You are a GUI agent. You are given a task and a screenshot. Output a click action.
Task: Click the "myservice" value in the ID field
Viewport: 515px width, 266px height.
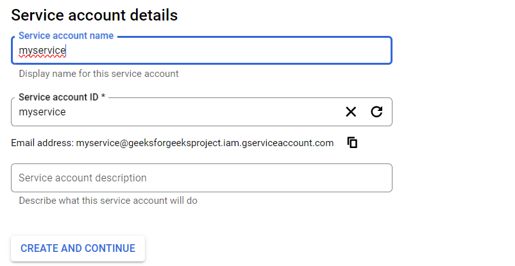pos(42,112)
